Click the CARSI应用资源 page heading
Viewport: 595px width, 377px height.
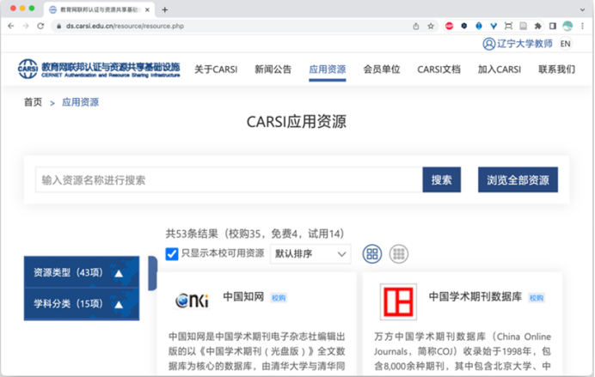click(x=297, y=122)
